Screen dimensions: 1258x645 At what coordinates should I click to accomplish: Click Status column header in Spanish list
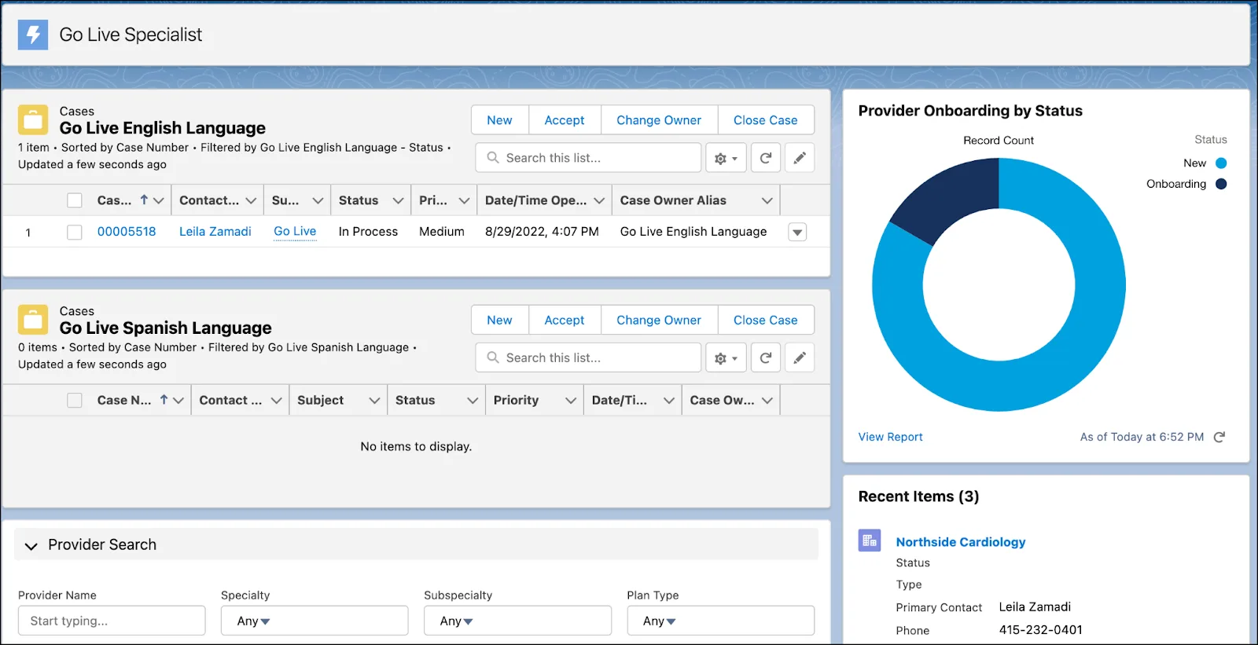415,400
